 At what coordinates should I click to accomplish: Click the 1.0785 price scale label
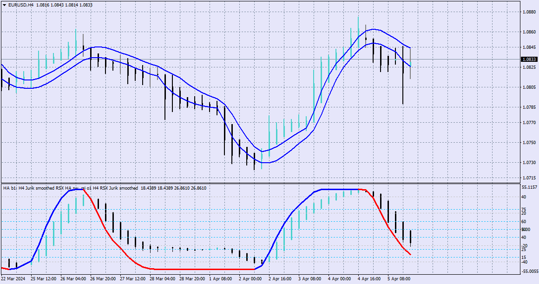(x=529, y=107)
